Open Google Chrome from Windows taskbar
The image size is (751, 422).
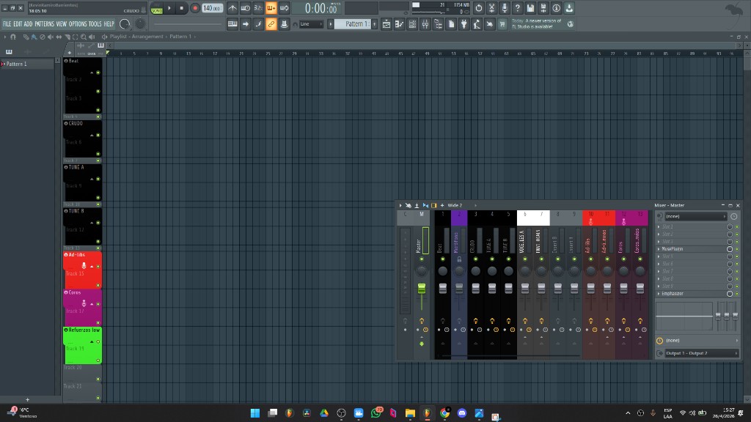[444, 413]
